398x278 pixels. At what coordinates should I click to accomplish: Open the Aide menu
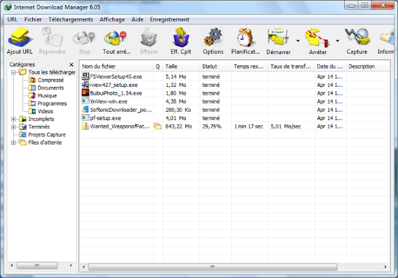pyautogui.click(x=137, y=19)
